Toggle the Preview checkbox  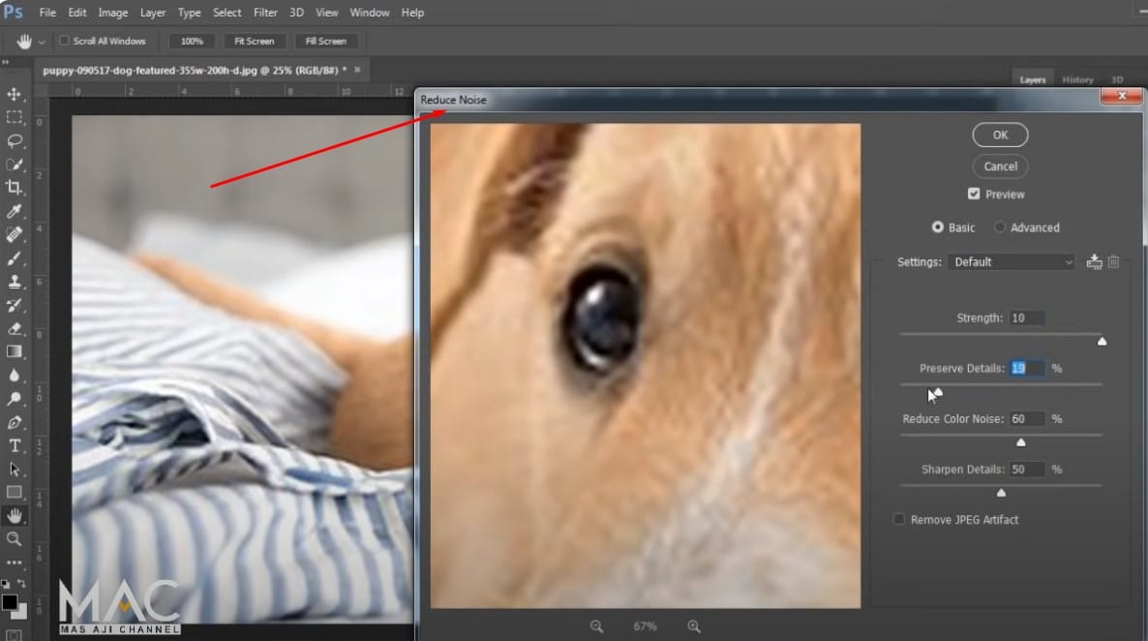974,194
